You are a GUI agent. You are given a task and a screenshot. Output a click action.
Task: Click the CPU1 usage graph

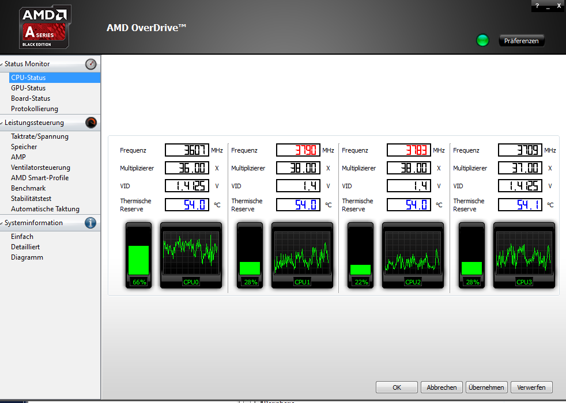[302, 255]
